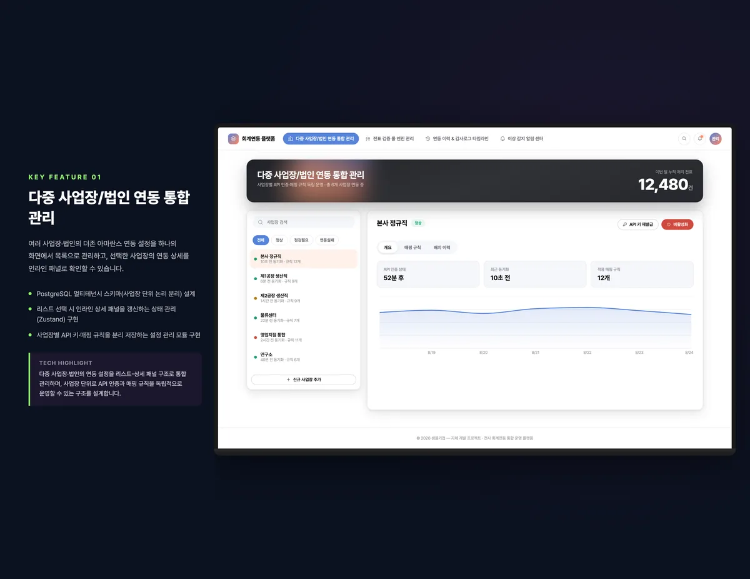Screen dimensions: 750x579
Task: Select 제2공장 생산직 in the site list
Action: (x=304, y=298)
